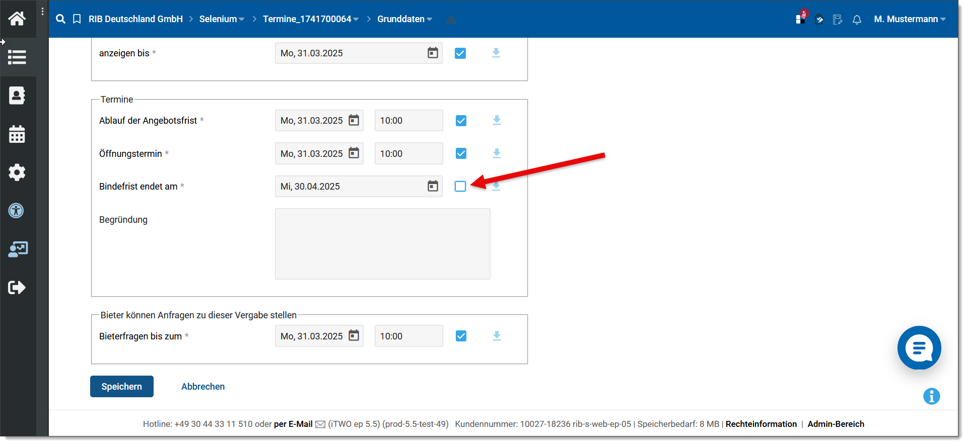Click the home icon in sidebar
Viewport: 966px width, 444px height.
tap(17, 19)
